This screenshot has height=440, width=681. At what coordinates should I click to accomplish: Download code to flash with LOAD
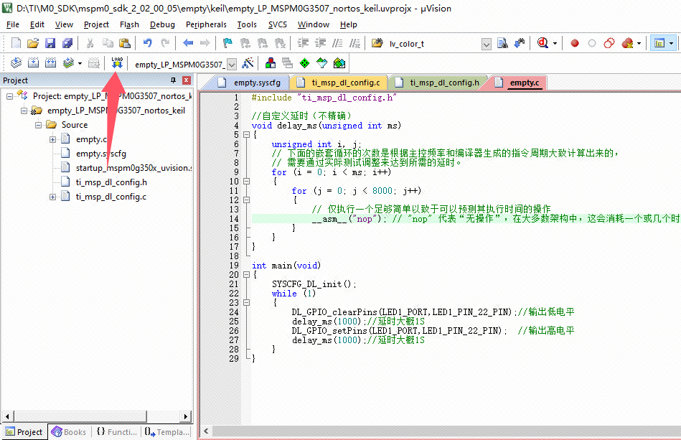pyautogui.click(x=117, y=63)
